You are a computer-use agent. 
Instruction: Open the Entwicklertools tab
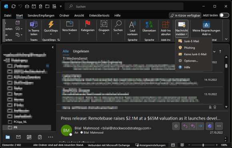[99, 15]
